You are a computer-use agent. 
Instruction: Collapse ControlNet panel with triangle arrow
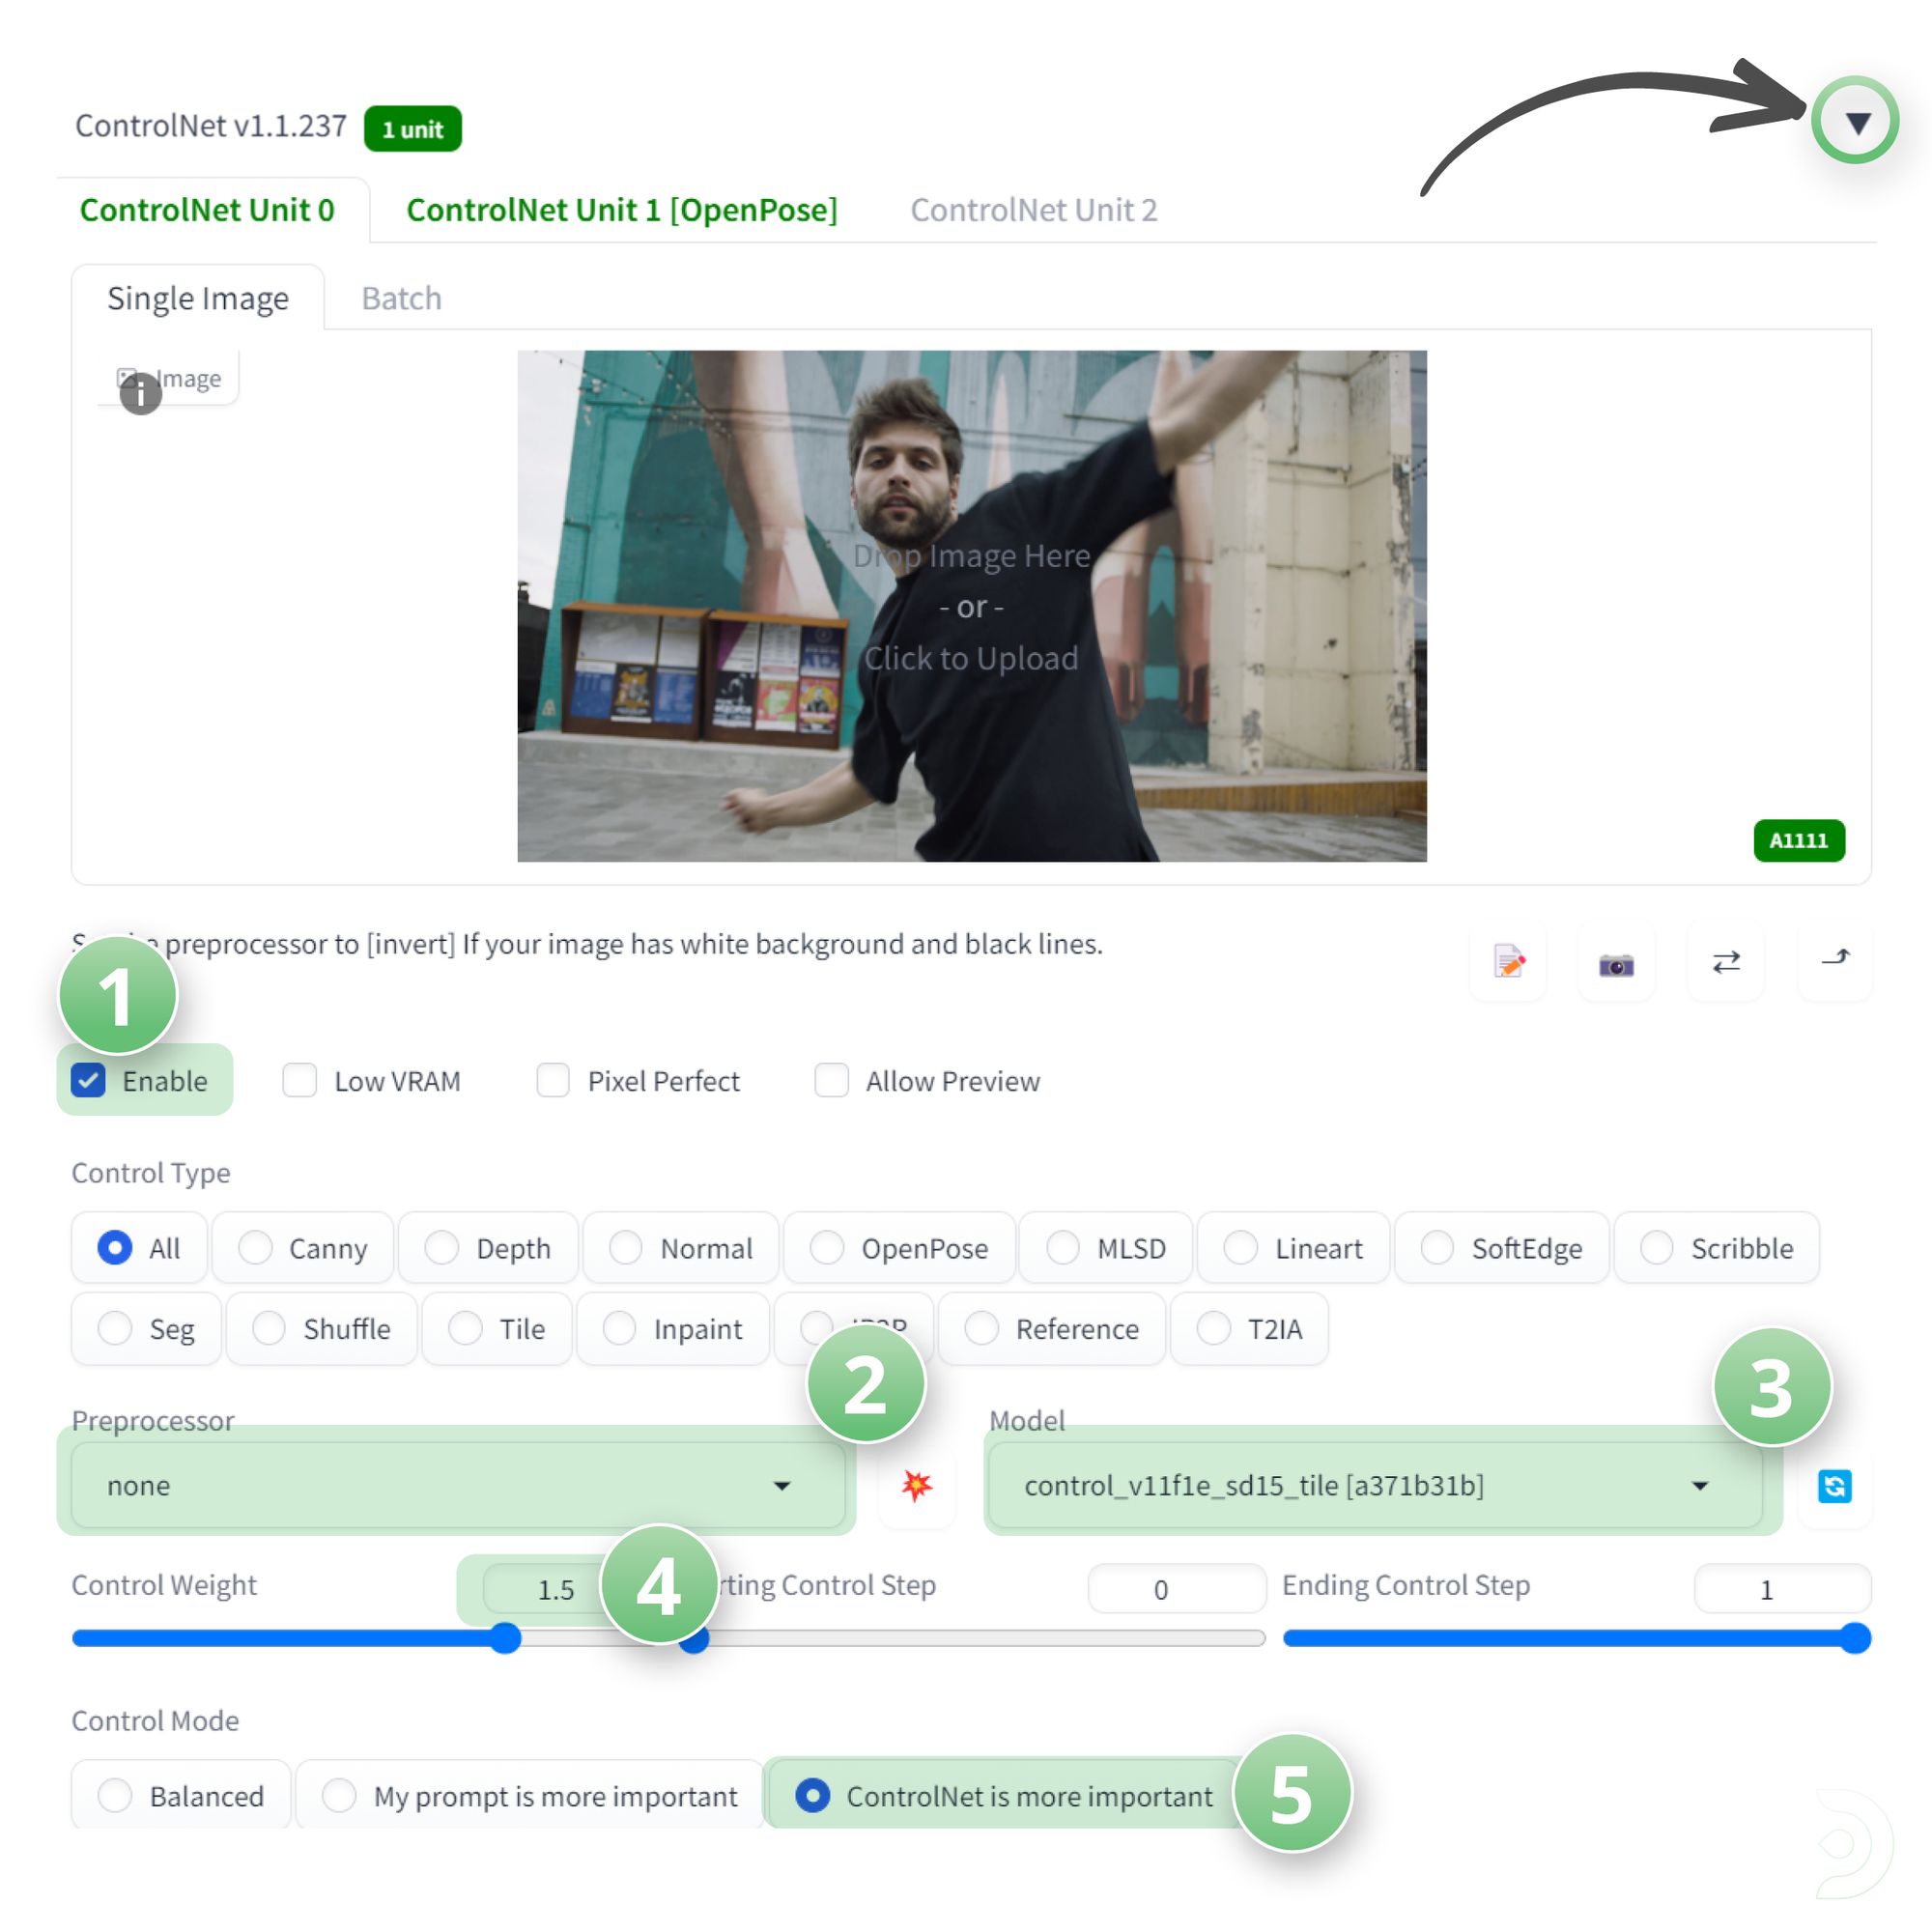click(x=1857, y=122)
